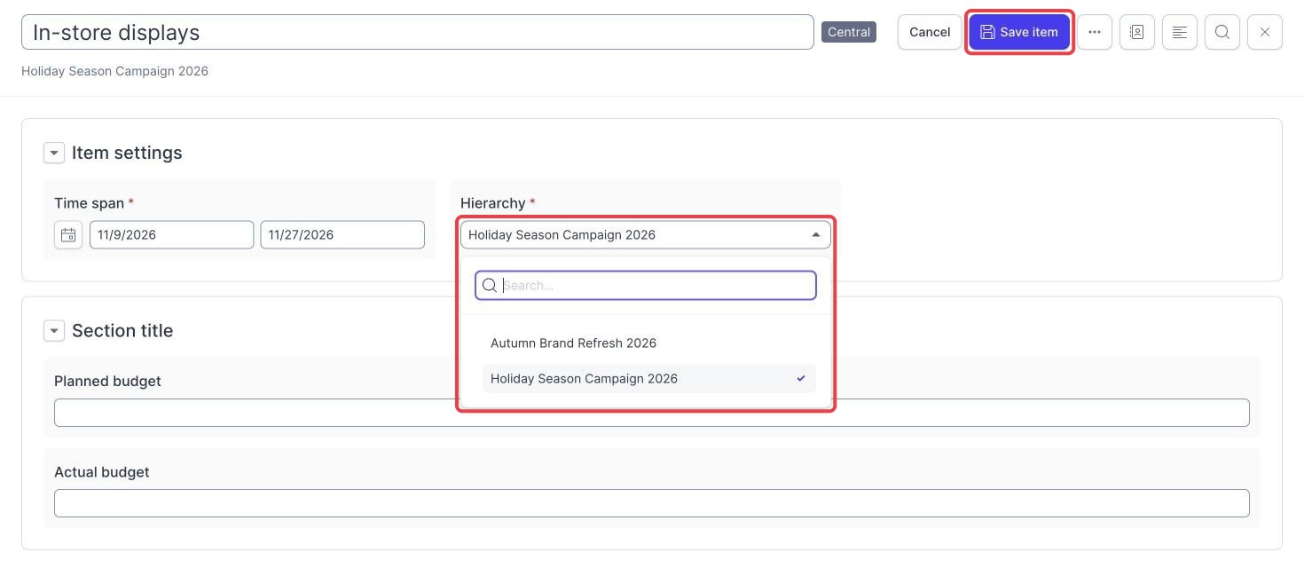This screenshot has width=1304, height=568.
Task: Edit the item title In-store displays
Action: pos(418,32)
